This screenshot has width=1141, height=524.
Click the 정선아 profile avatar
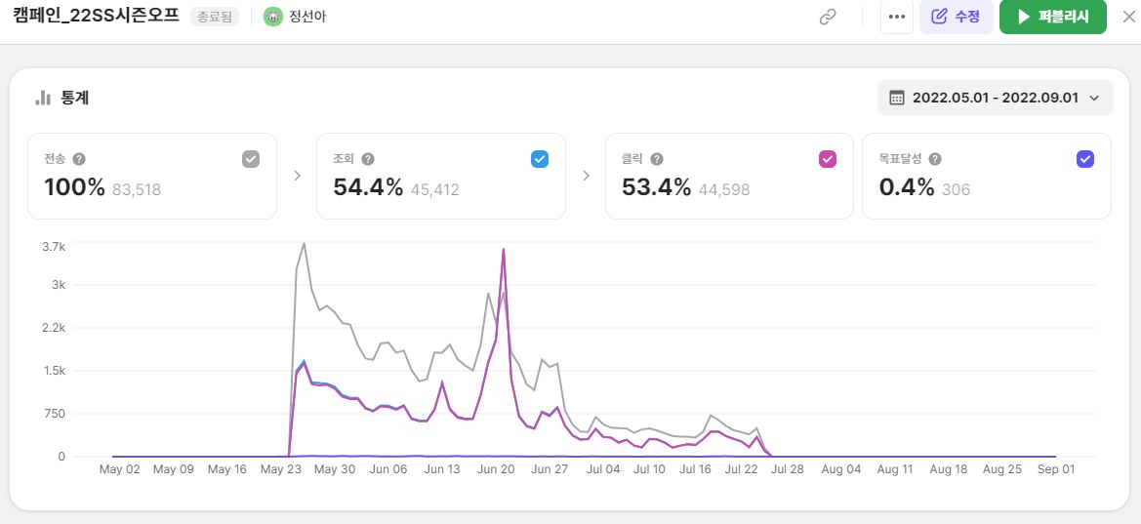coord(273,17)
